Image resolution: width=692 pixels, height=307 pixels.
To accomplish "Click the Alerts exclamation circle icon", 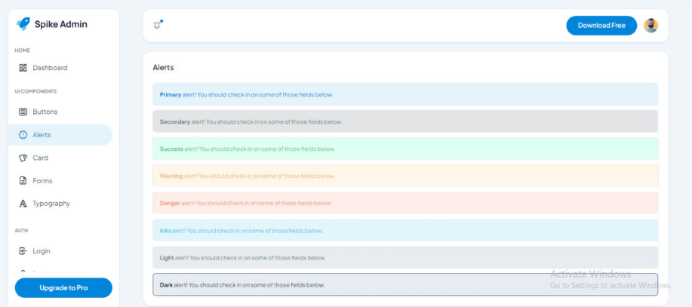I will [23, 134].
